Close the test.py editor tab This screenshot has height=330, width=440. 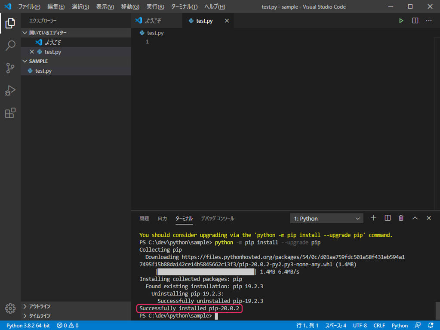(227, 21)
